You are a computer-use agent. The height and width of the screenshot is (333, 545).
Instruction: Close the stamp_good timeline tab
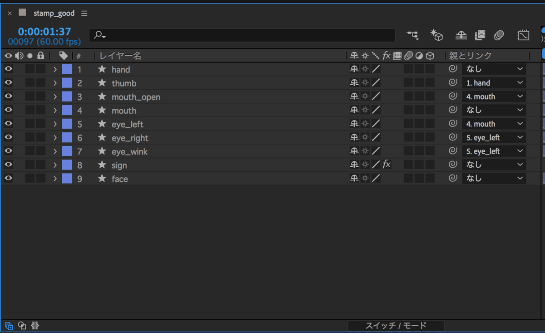(x=10, y=14)
